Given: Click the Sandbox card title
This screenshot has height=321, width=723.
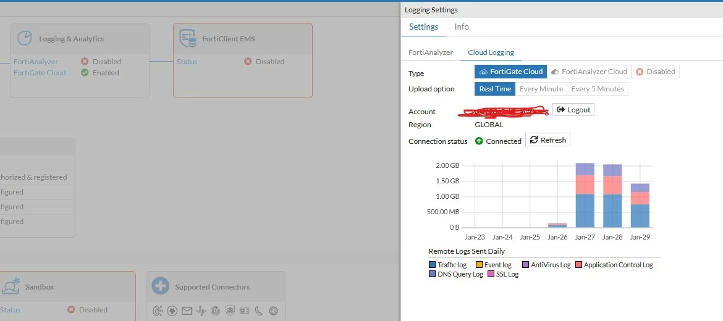Looking at the screenshot, I should (x=40, y=286).
